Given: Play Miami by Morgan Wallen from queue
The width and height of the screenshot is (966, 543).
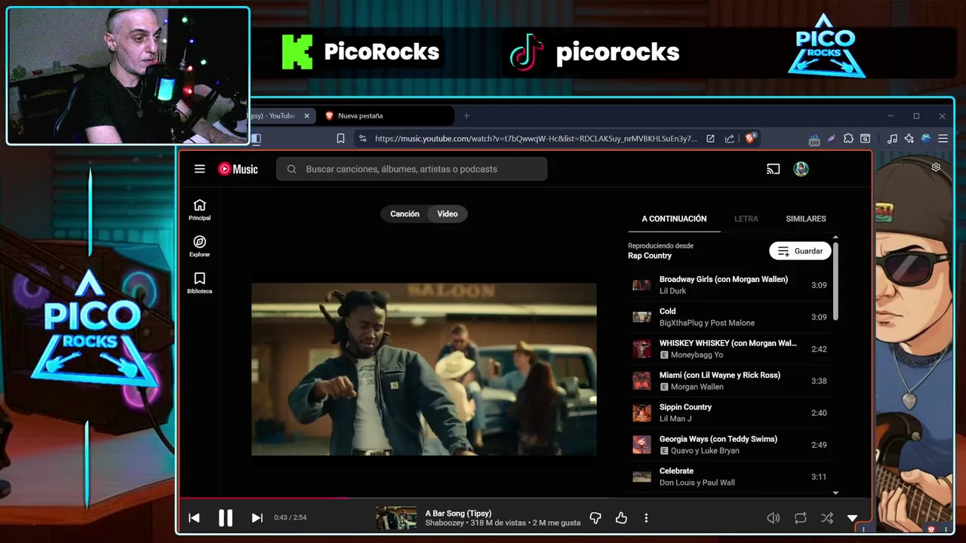Looking at the screenshot, I should [729, 381].
